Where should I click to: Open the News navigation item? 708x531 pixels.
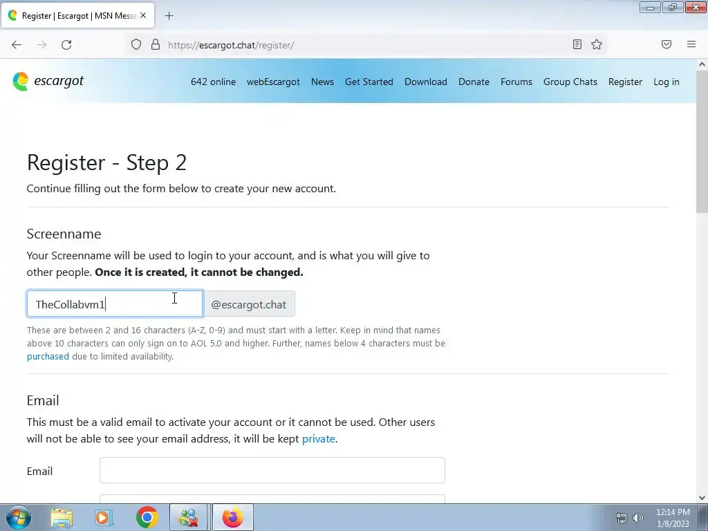[x=322, y=82]
